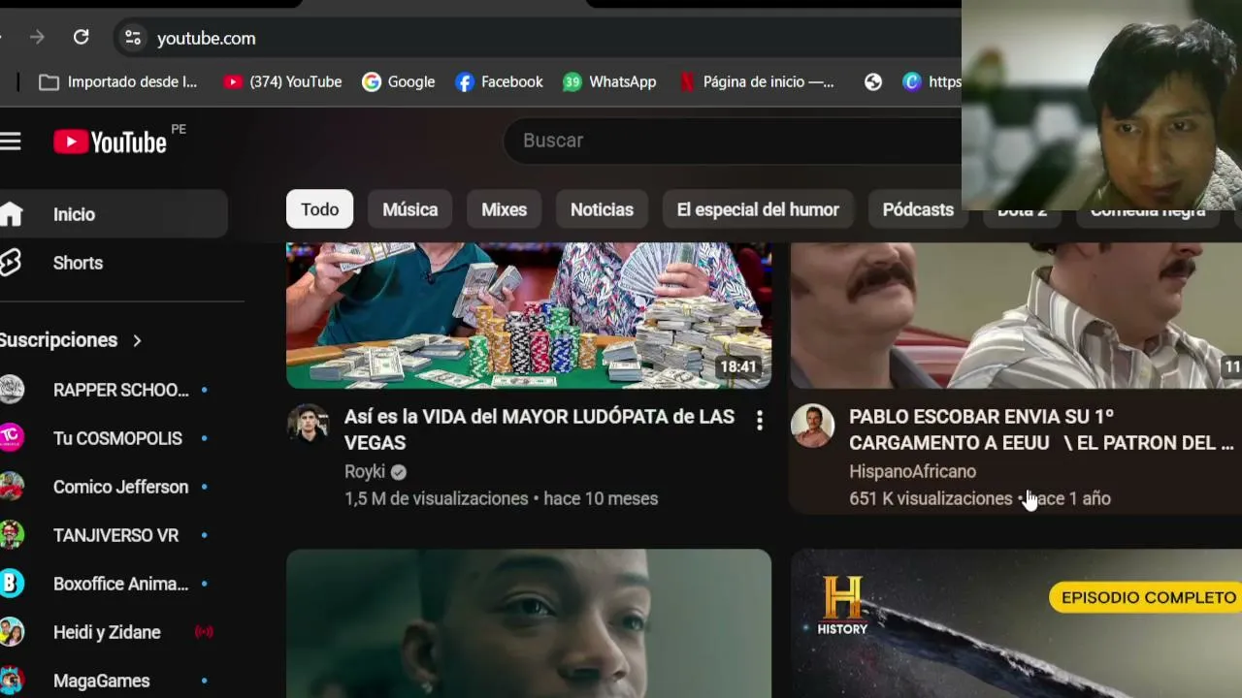Image resolution: width=1242 pixels, height=698 pixels.
Task: Open the Página de inicio bookmark
Action: (x=756, y=82)
